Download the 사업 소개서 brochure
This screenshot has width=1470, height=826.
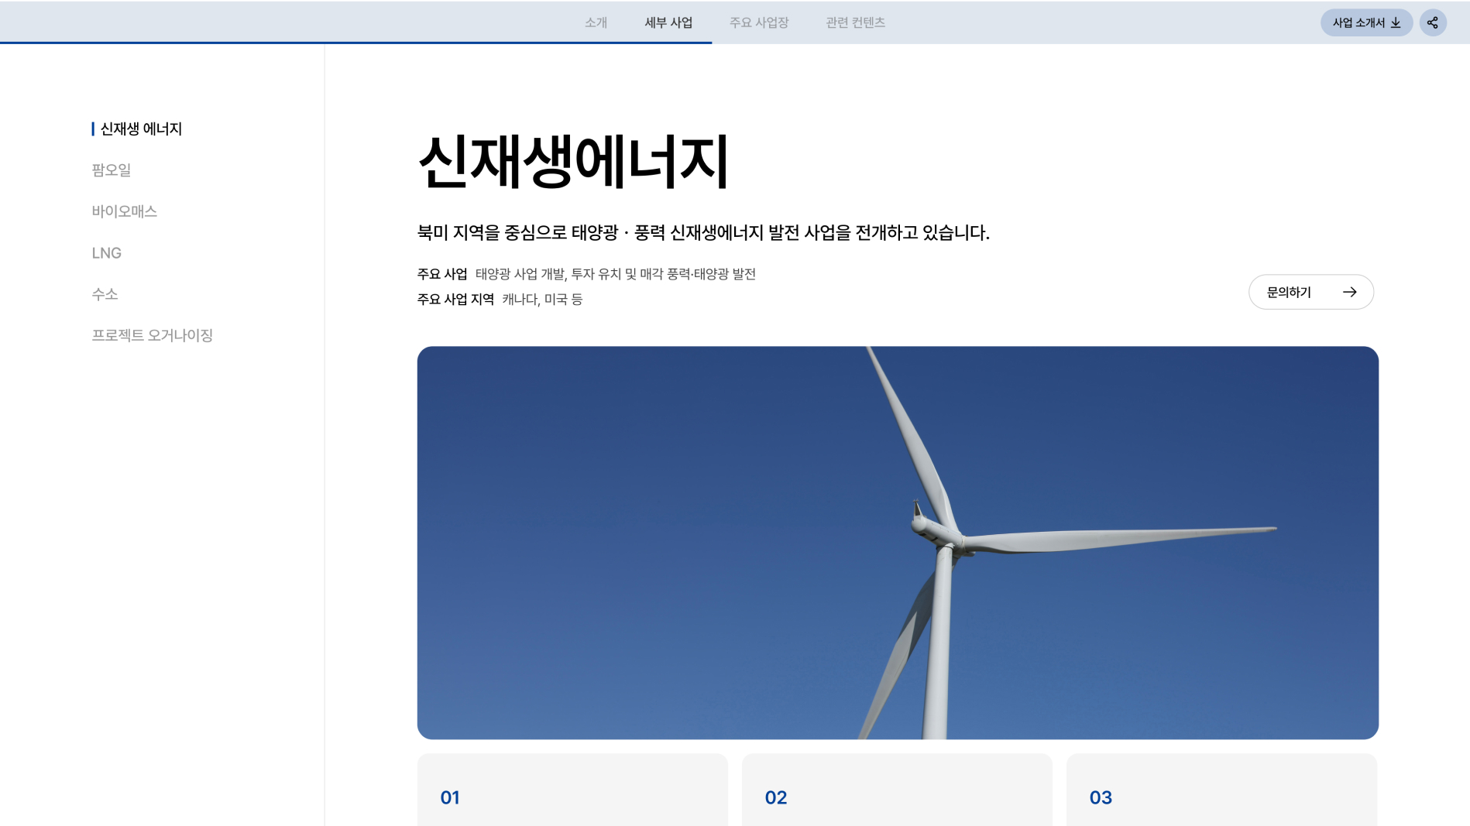[x=1366, y=22]
